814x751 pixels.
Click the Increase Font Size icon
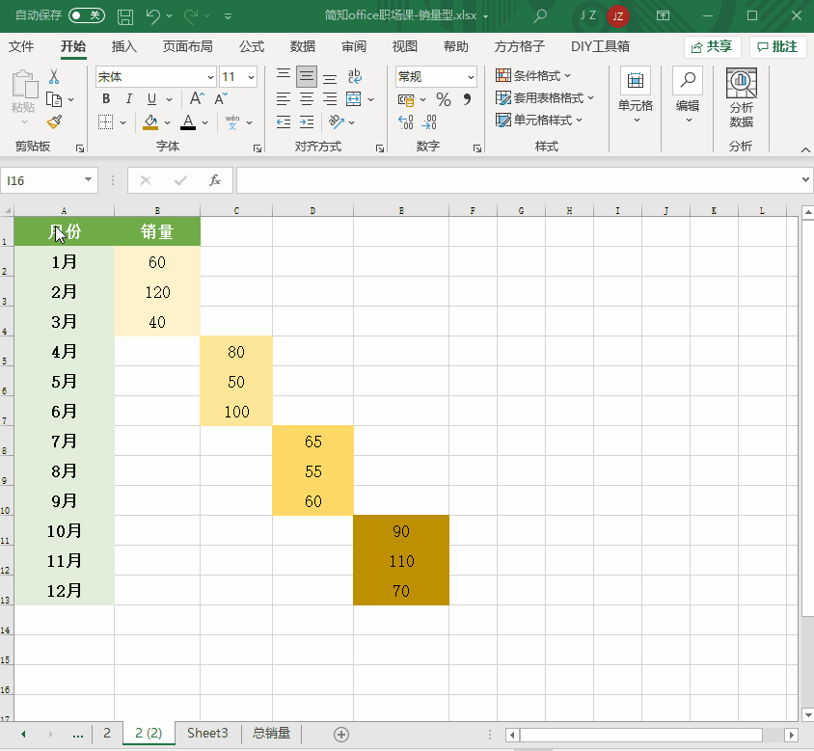click(x=197, y=98)
